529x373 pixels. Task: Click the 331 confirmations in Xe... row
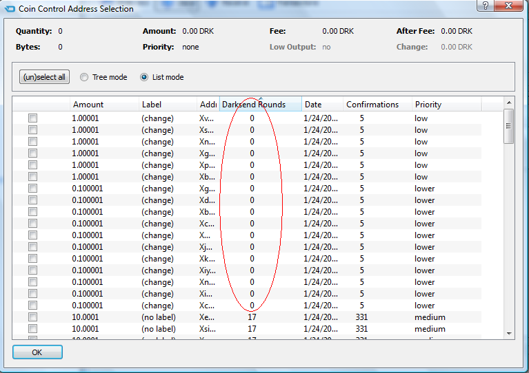tap(361, 317)
